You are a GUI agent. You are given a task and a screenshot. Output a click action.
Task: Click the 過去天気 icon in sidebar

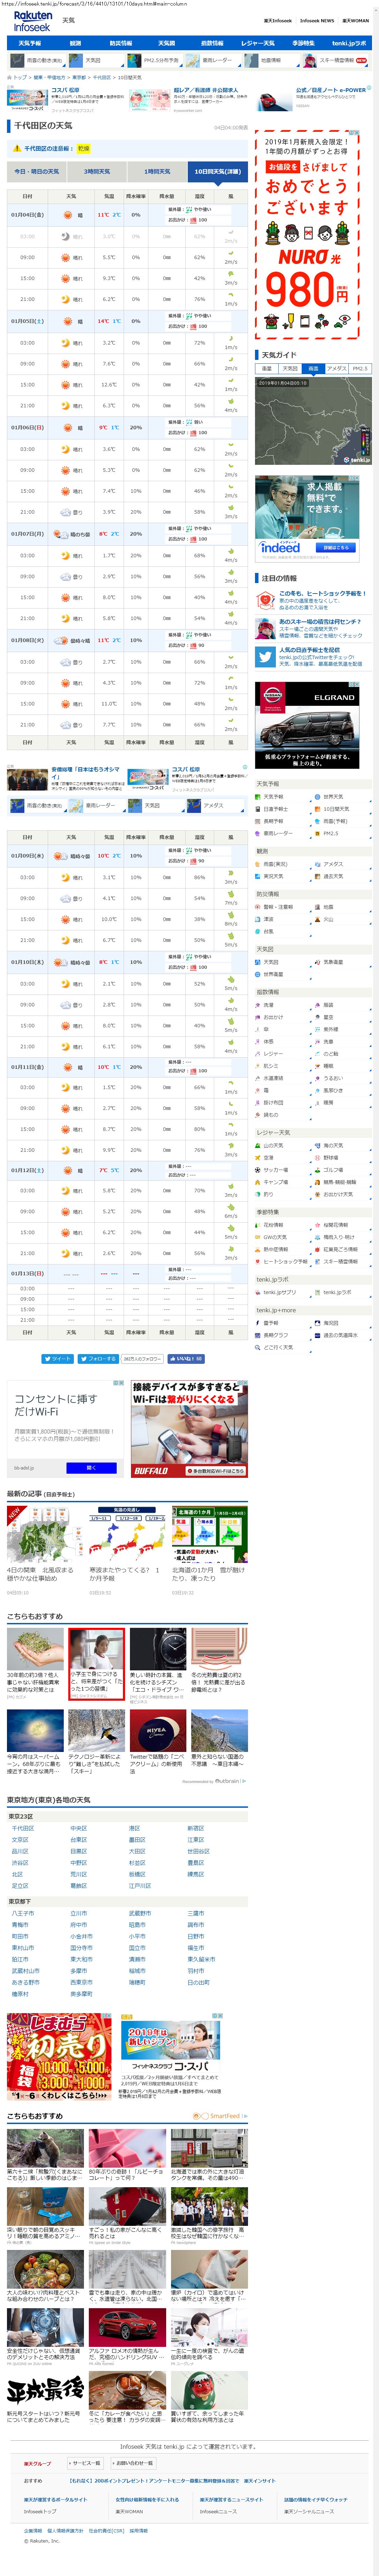318,876
